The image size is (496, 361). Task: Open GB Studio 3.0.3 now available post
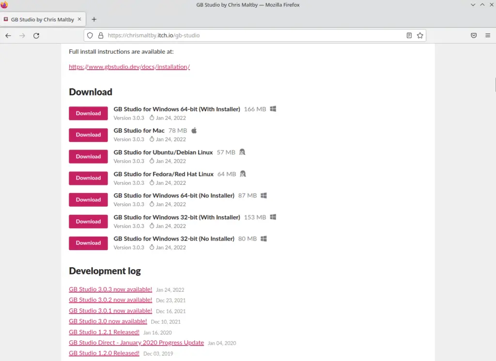(x=110, y=289)
